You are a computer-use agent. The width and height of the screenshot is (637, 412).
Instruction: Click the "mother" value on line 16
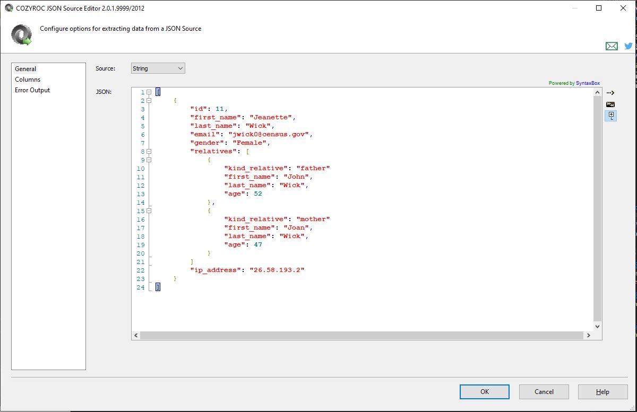coord(313,220)
